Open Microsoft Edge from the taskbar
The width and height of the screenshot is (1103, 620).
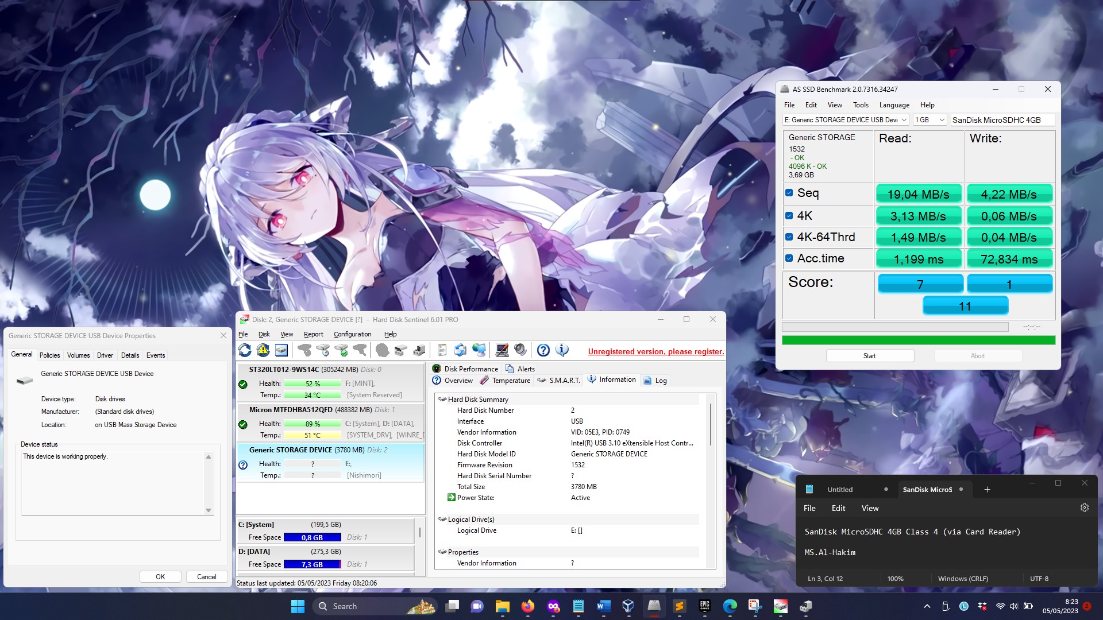click(x=730, y=606)
